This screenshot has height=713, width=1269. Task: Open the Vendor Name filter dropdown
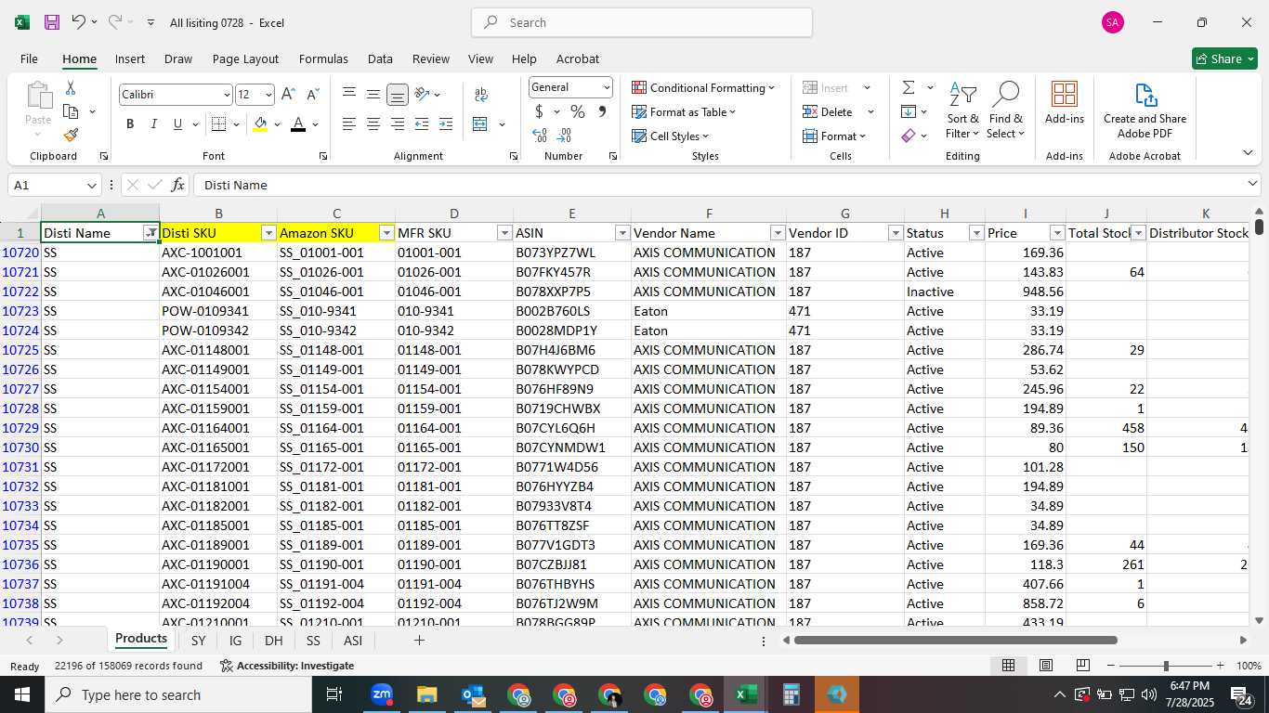click(x=777, y=233)
